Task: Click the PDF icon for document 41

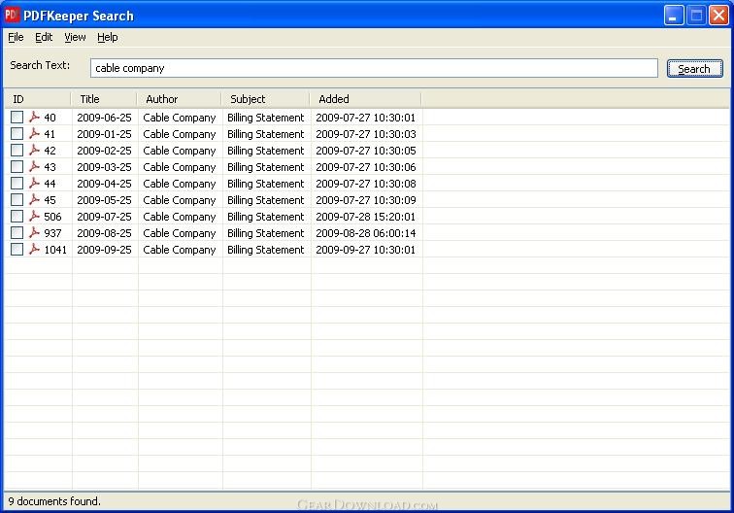Action: (x=34, y=134)
